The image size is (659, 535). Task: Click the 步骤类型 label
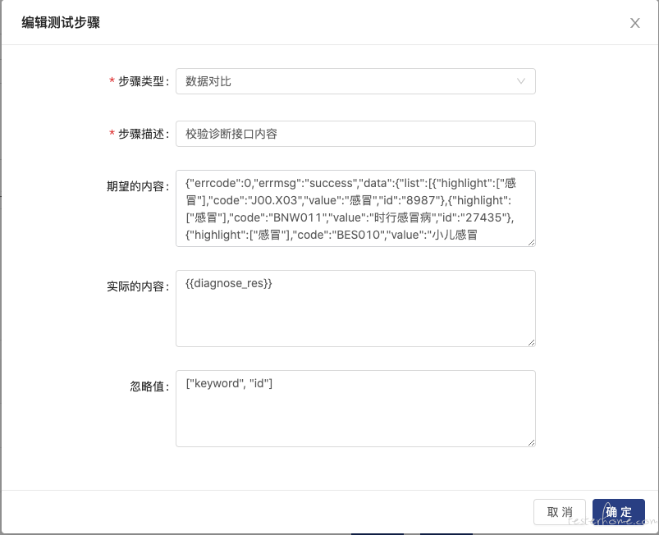(143, 81)
